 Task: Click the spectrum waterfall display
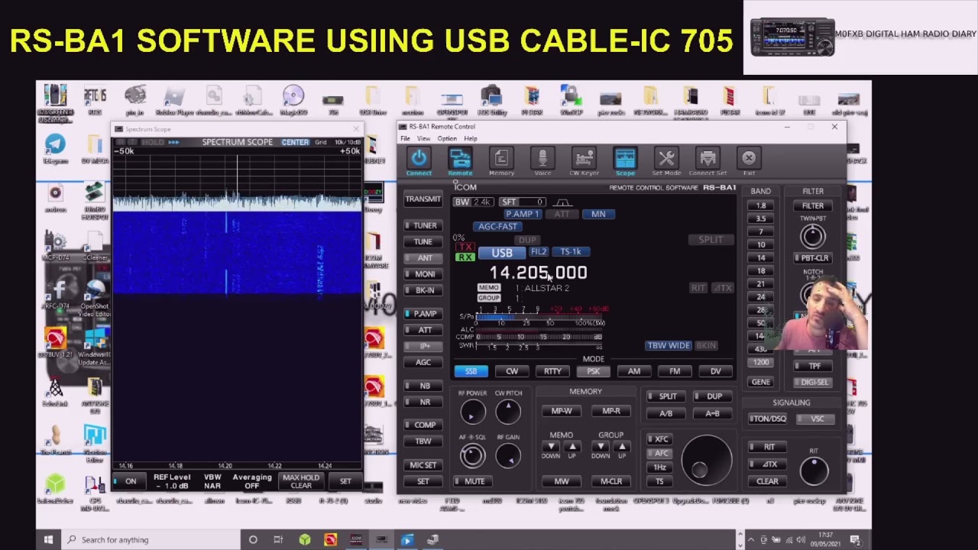[x=237, y=252]
